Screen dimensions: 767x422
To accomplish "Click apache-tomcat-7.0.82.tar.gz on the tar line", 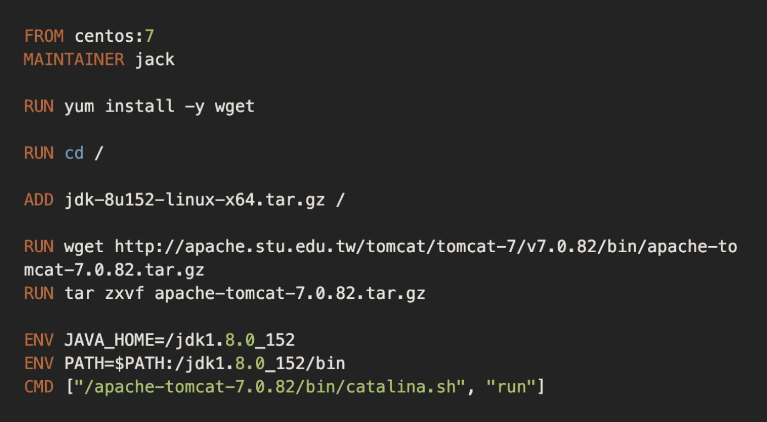I will pyautogui.click(x=290, y=293).
